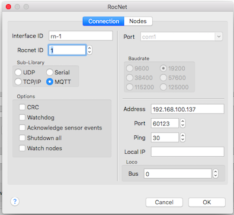This screenshot has height=215, width=234.
Task: Select 125000 baudrate radio button
Action: 164,87
